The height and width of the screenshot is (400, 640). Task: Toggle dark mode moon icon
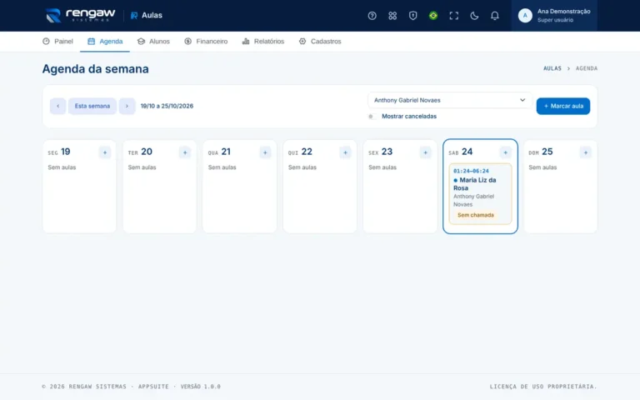pos(474,16)
